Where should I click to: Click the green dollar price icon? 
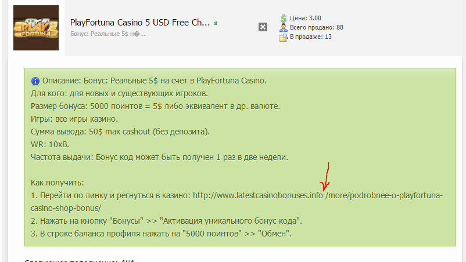[x=284, y=19]
